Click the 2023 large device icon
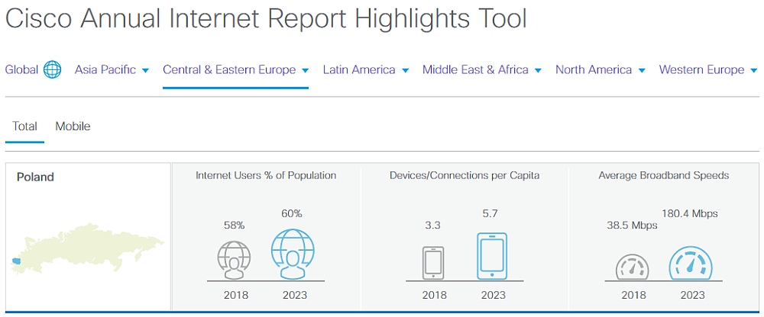 tap(492, 256)
